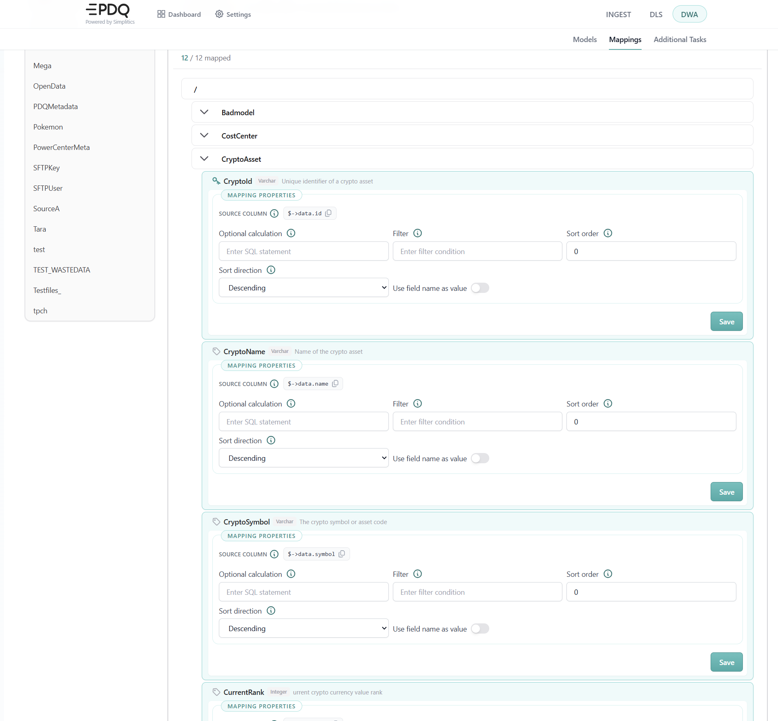Show info for CryptoName Source Column
This screenshot has width=778, height=721.
click(x=274, y=384)
